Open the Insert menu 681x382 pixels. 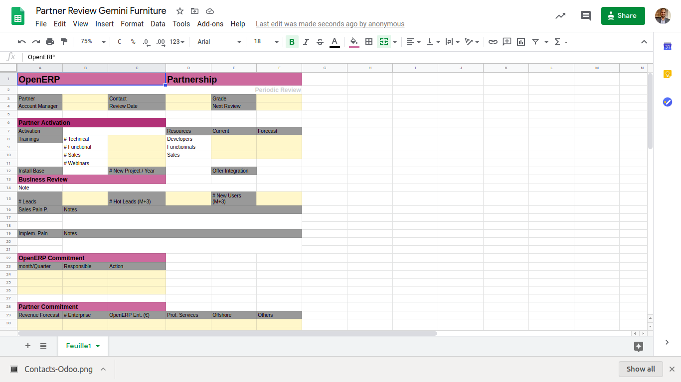pyautogui.click(x=105, y=24)
